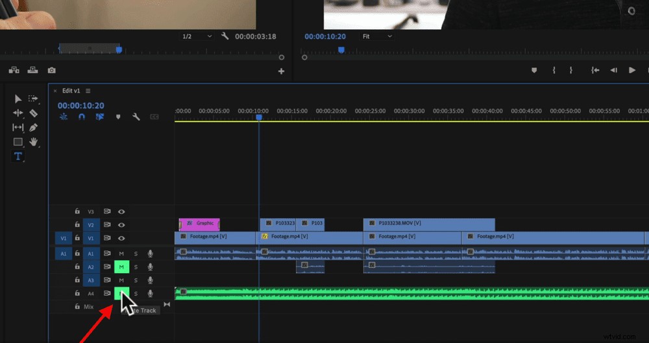Toggle Linked Selection in timeline
649x343 pixels.
point(100,116)
